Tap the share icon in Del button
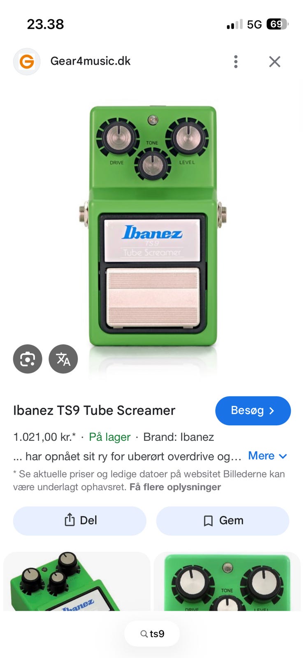 pos(70,520)
